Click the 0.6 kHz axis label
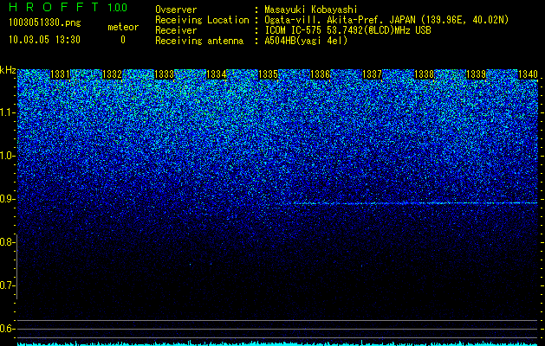Viewport: 545px width, 346px height. click(7, 329)
